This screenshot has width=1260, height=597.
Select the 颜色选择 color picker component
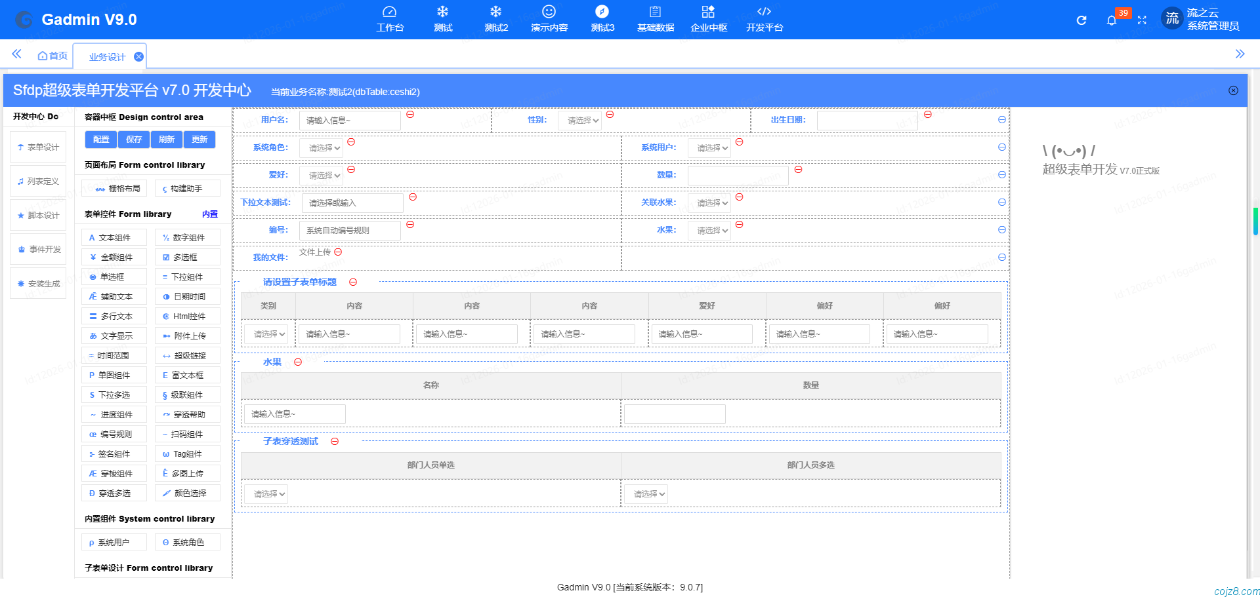tap(188, 493)
